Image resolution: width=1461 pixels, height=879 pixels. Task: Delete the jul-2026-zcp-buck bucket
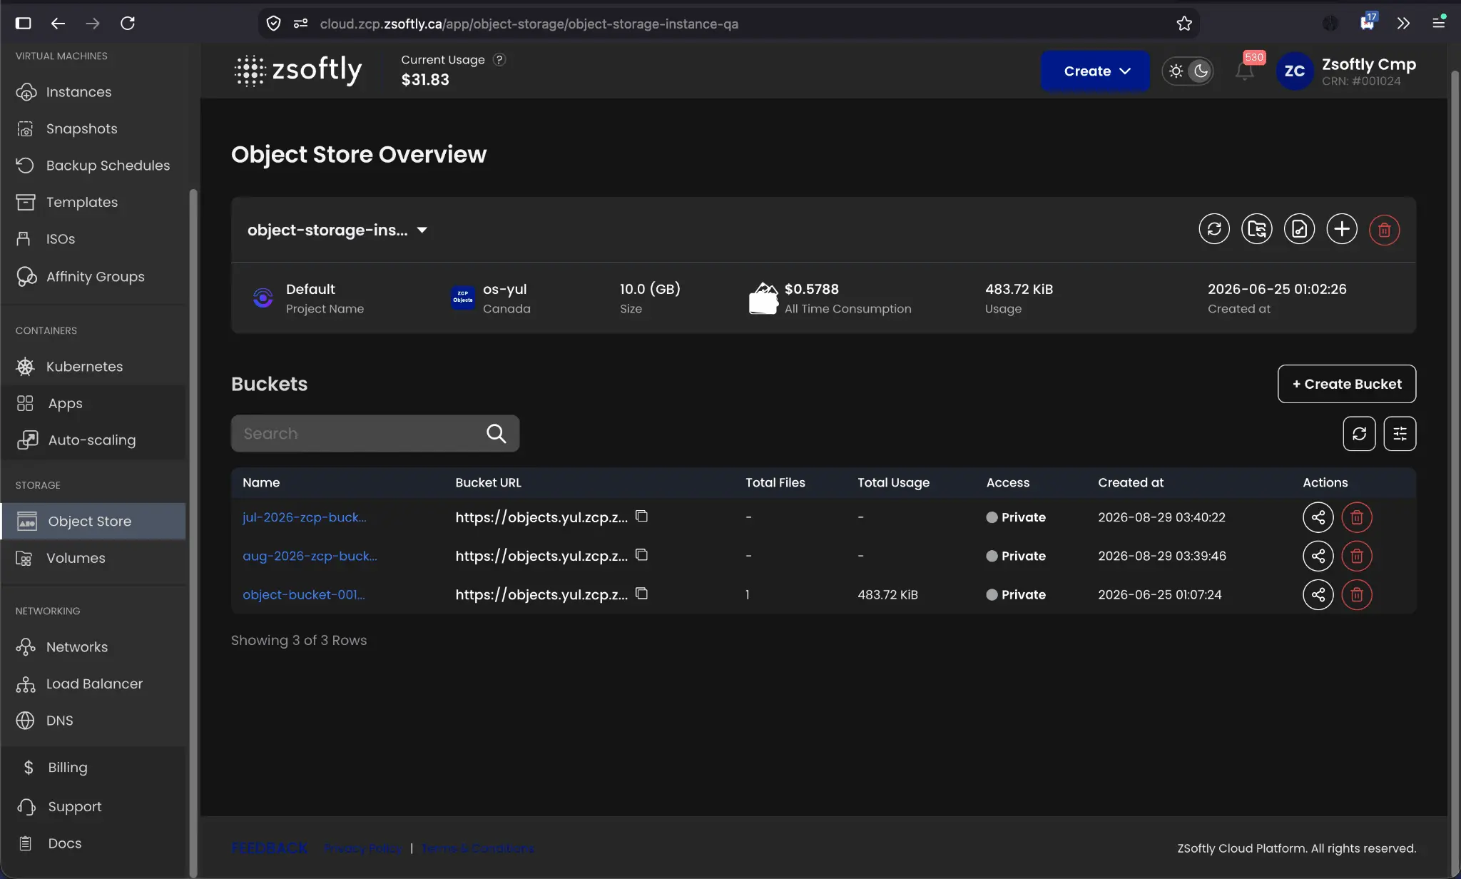coord(1357,517)
